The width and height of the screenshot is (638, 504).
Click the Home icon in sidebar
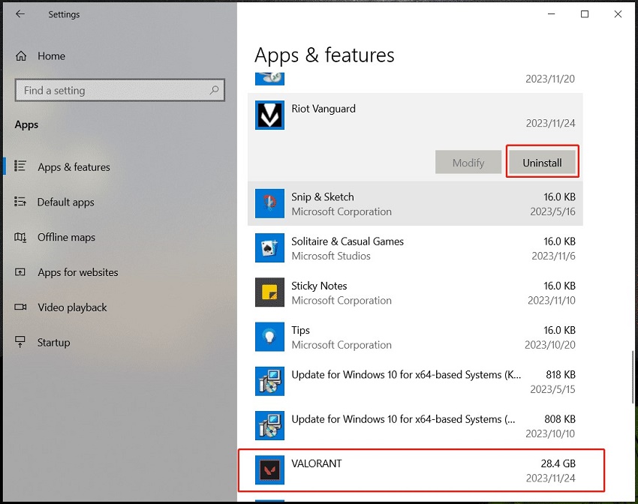tap(21, 56)
